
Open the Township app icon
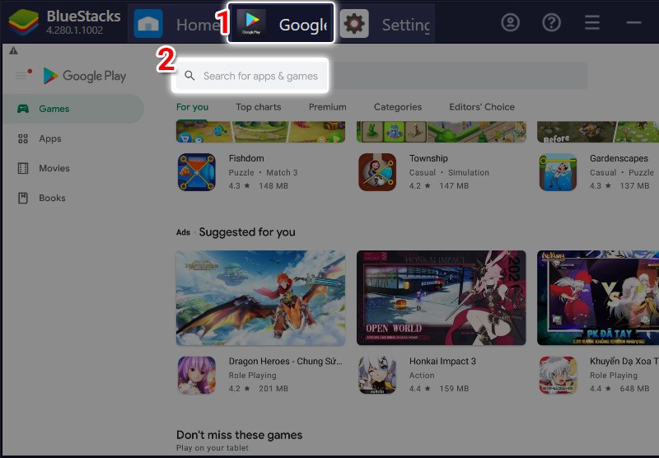click(x=377, y=172)
